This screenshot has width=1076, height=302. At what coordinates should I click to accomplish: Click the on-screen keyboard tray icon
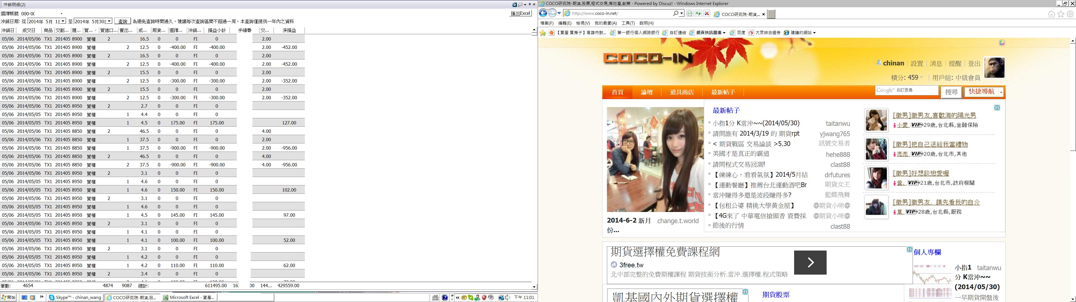436,298
